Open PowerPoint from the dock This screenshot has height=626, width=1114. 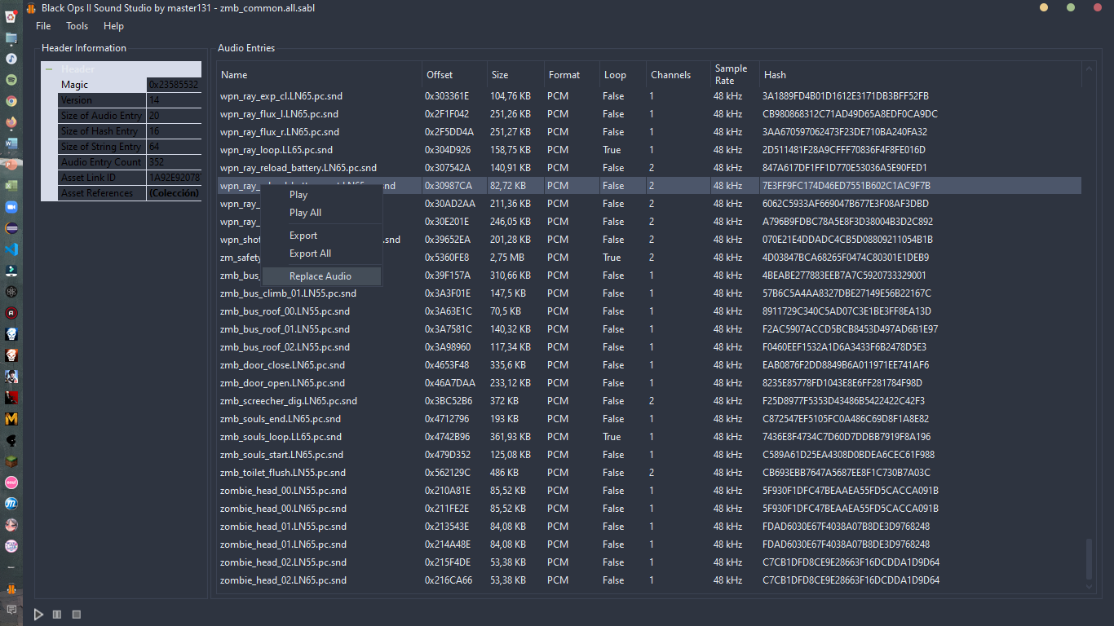11,165
